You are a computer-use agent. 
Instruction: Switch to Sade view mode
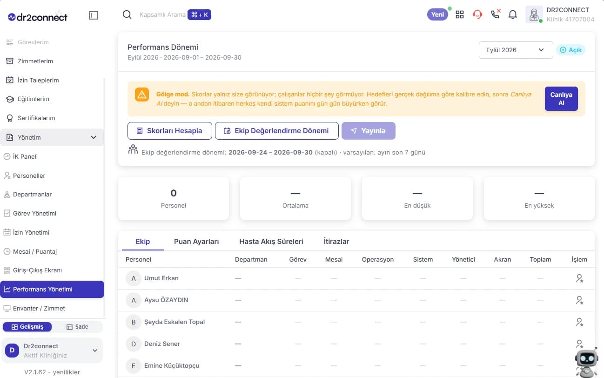(x=77, y=327)
